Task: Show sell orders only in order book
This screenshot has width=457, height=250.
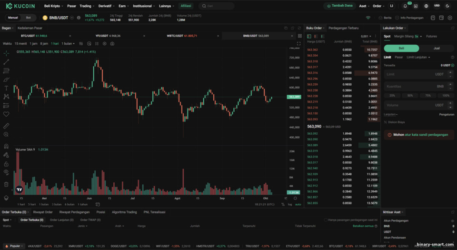Action: (316, 36)
